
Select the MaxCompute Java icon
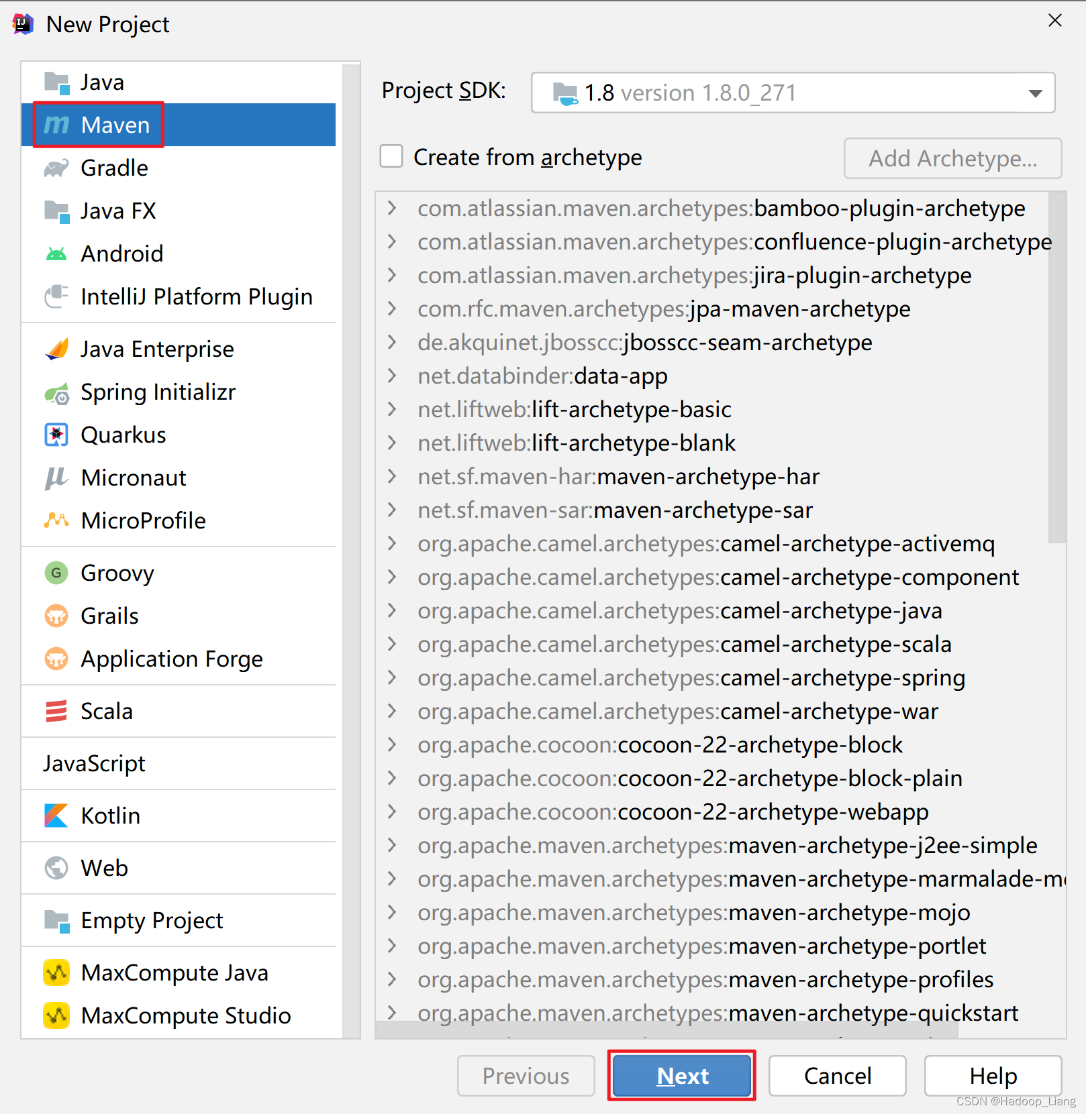pos(56,972)
